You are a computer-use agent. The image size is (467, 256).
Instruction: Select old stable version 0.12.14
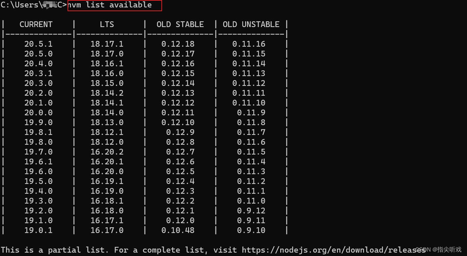(x=178, y=84)
